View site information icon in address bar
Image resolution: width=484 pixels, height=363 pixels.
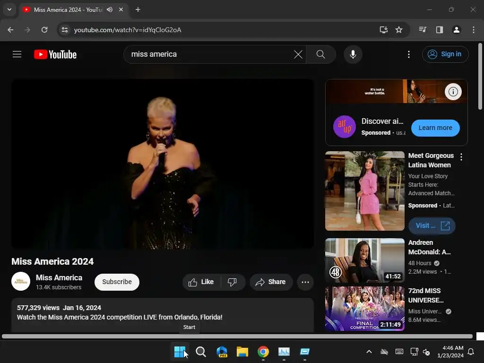click(64, 30)
